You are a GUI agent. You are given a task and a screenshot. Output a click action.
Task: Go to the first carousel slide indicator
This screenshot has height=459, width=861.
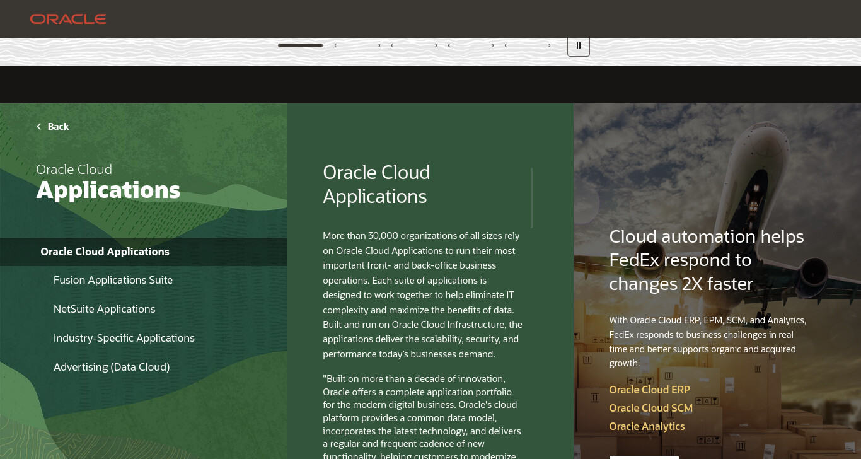(x=301, y=45)
